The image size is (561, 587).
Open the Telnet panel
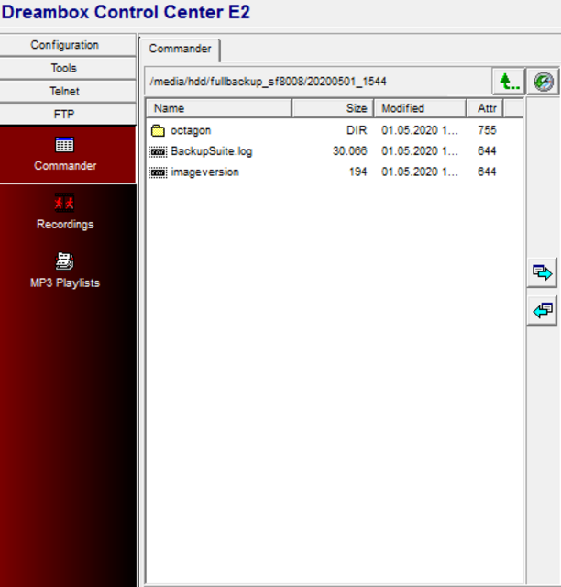[x=68, y=92]
